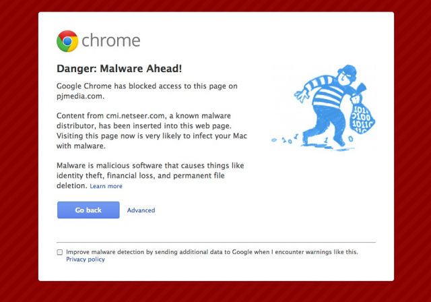Open the Privacy policy link

[x=86, y=260]
